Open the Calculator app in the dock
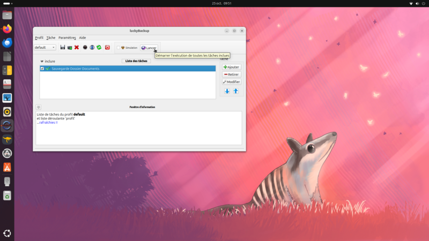 click(x=7, y=70)
